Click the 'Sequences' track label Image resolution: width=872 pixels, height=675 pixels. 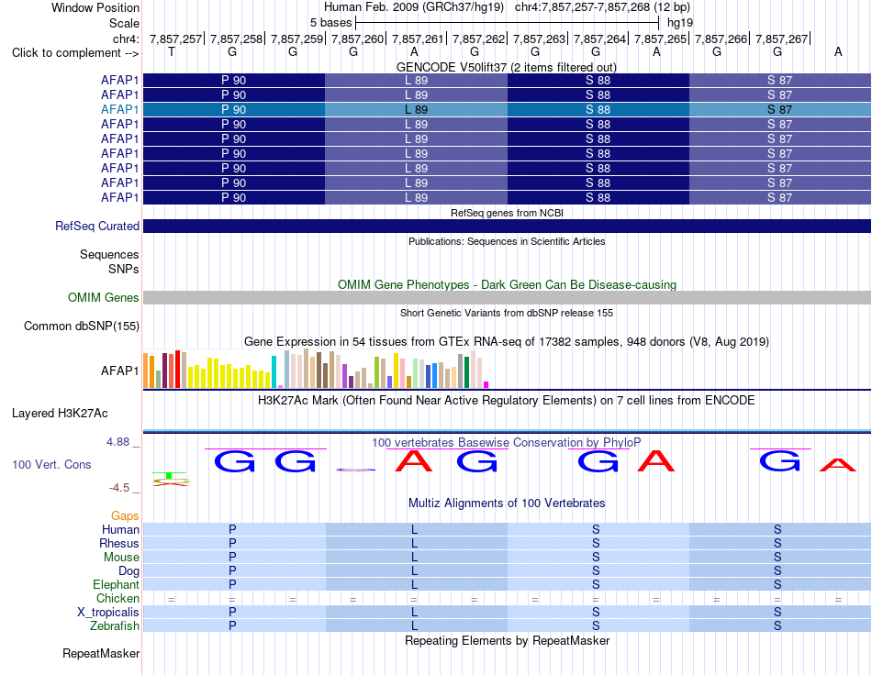point(109,254)
